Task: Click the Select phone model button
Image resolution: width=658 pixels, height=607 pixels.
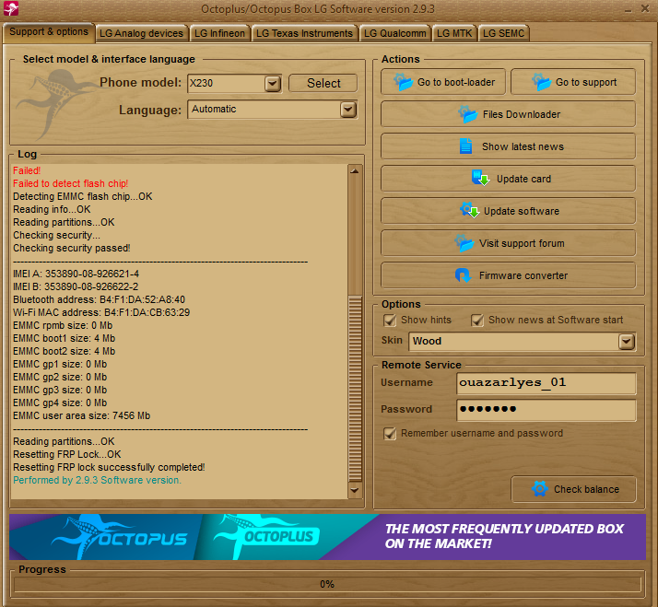Action: [323, 83]
